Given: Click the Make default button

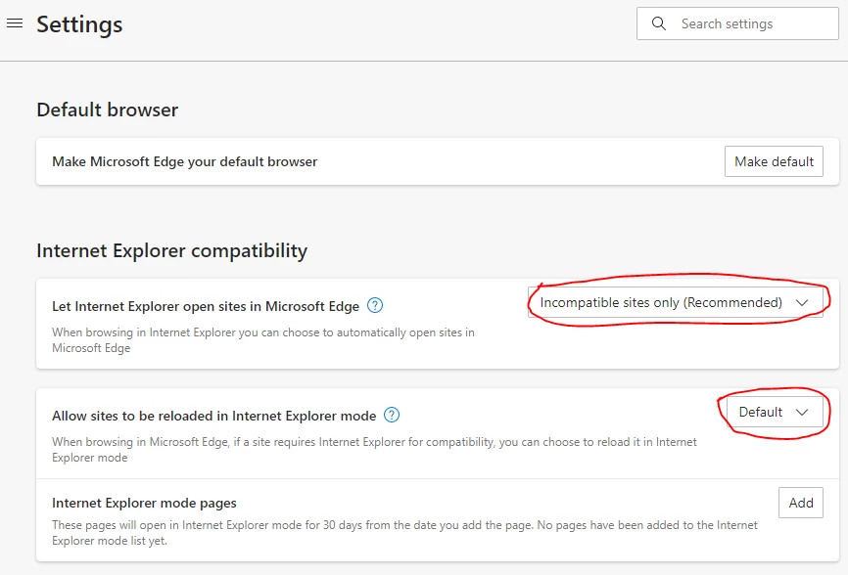Looking at the screenshot, I should pyautogui.click(x=774, y=161).
